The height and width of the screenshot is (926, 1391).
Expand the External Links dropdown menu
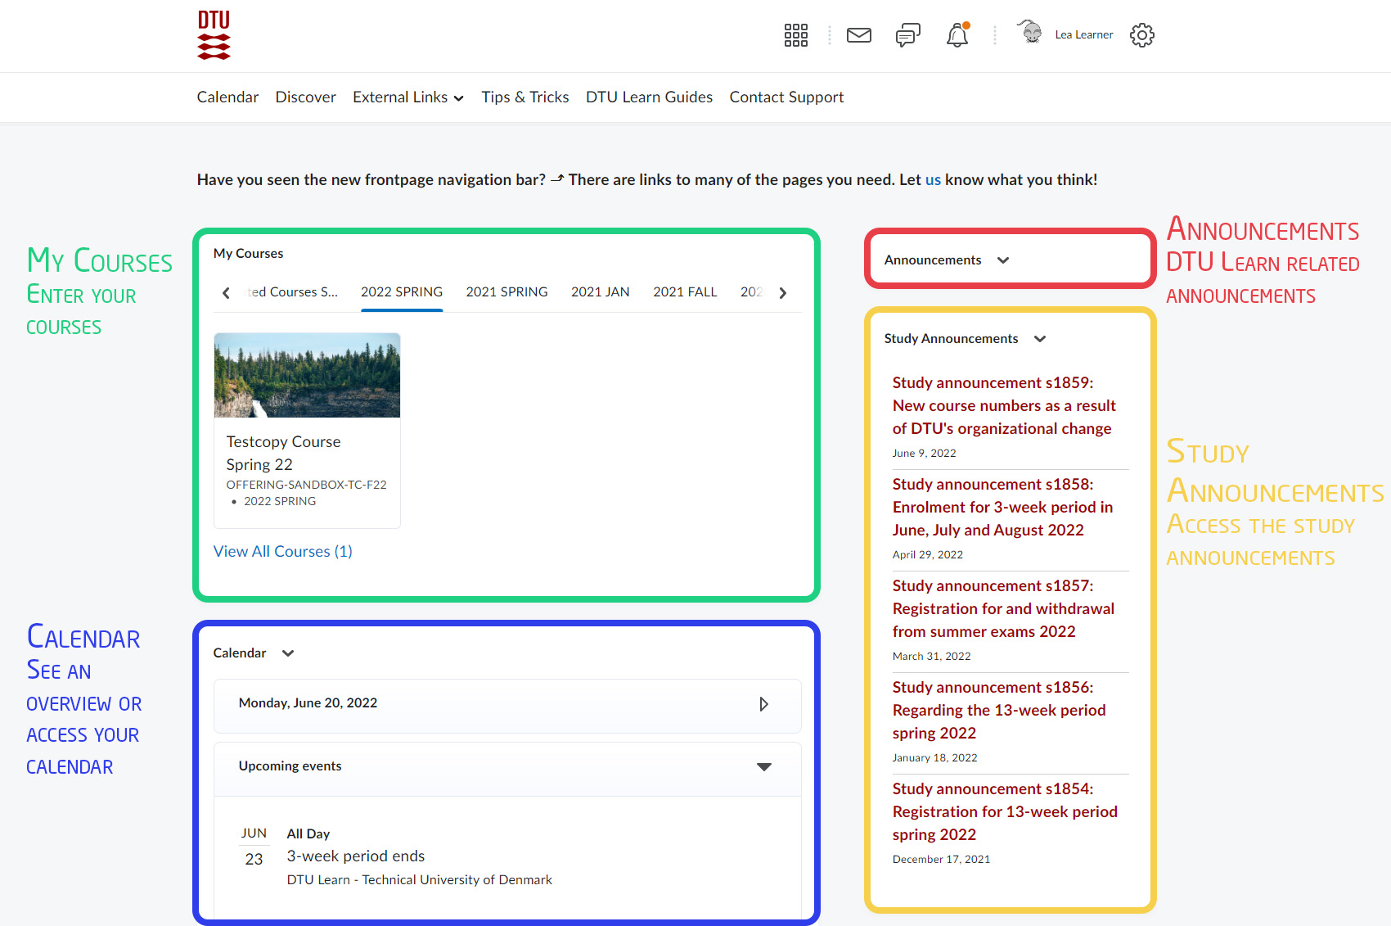tap(407, 97)
